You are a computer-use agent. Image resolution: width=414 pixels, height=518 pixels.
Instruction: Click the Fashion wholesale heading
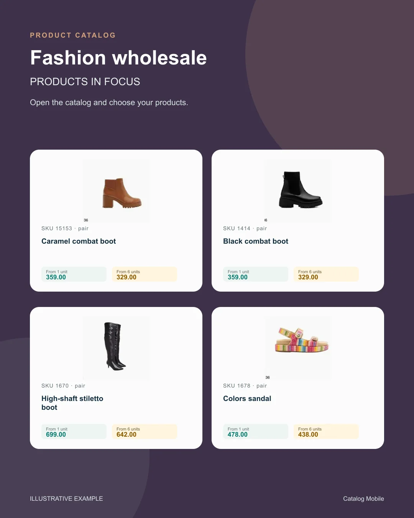click(x=118, y=58)
